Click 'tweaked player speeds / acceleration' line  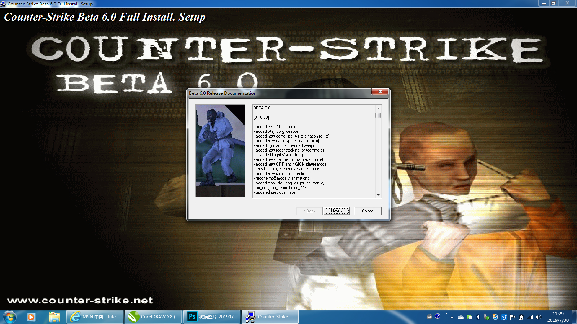(288, 169)
